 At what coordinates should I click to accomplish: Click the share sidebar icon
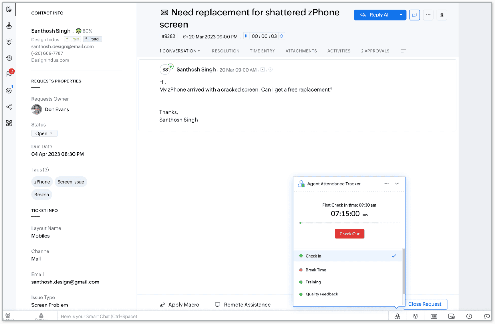click(9, 107)
